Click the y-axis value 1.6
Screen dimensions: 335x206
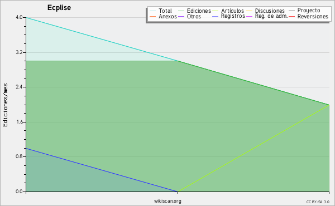click(x=19, y=122)
